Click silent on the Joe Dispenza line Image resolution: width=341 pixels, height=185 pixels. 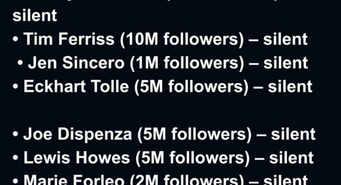pyautogui.click(x=293, y=134)
